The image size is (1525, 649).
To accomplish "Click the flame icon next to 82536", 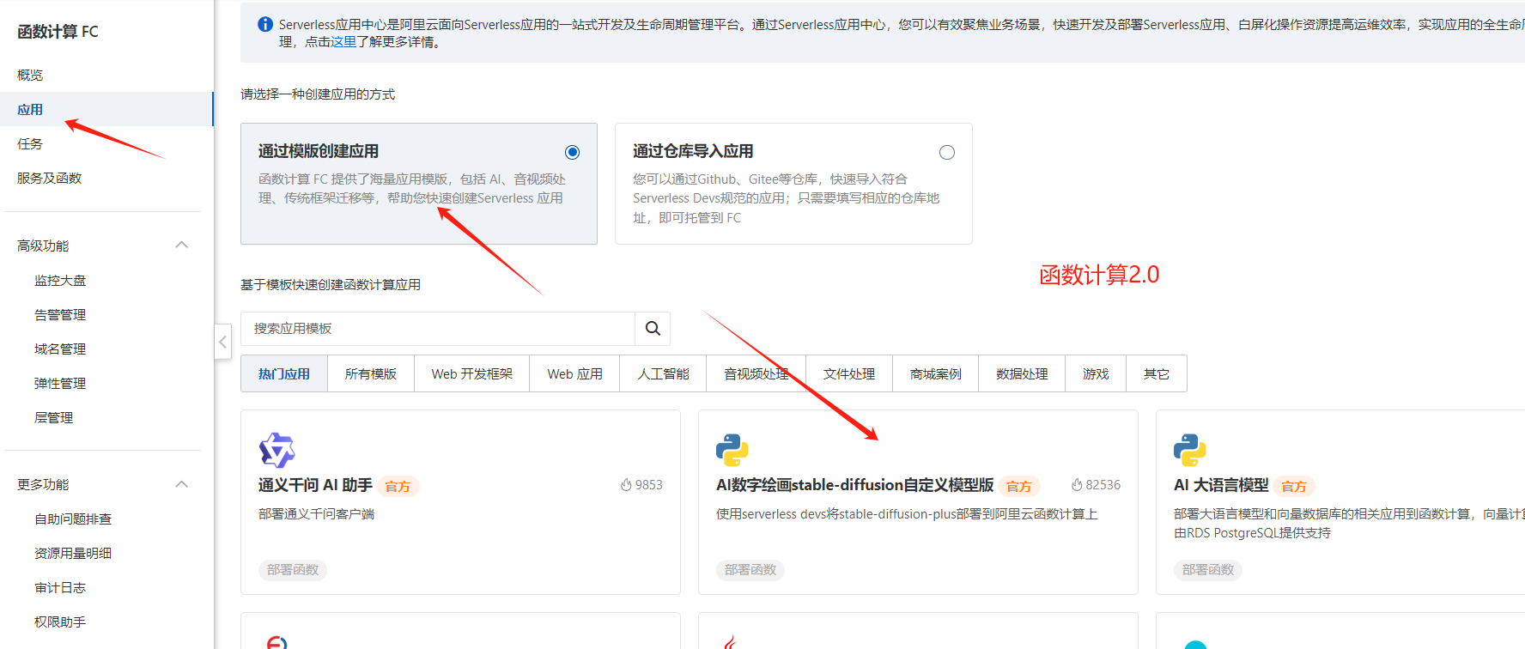I will click(x=1077, y=485).
